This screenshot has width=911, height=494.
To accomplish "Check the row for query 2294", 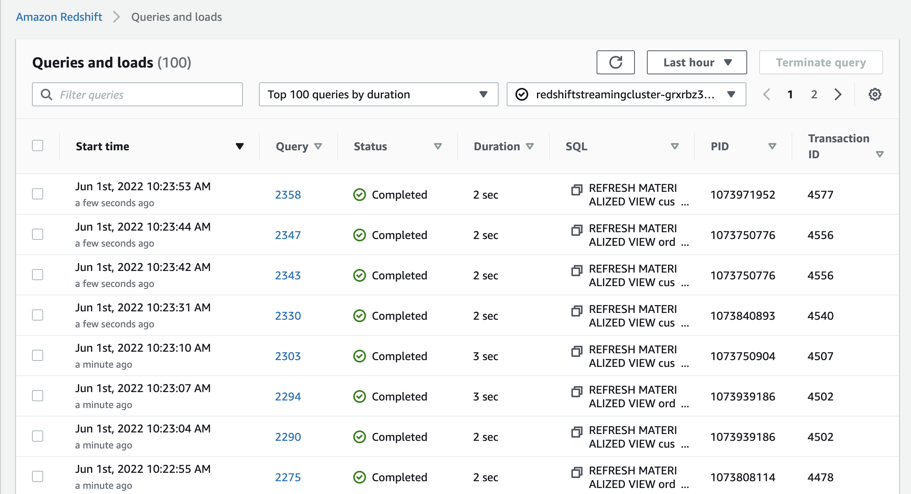I will pyautogui.click(x=38, y=396).
